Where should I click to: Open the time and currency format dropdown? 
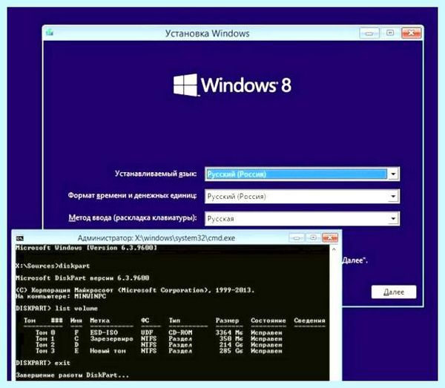coord(393,196)
